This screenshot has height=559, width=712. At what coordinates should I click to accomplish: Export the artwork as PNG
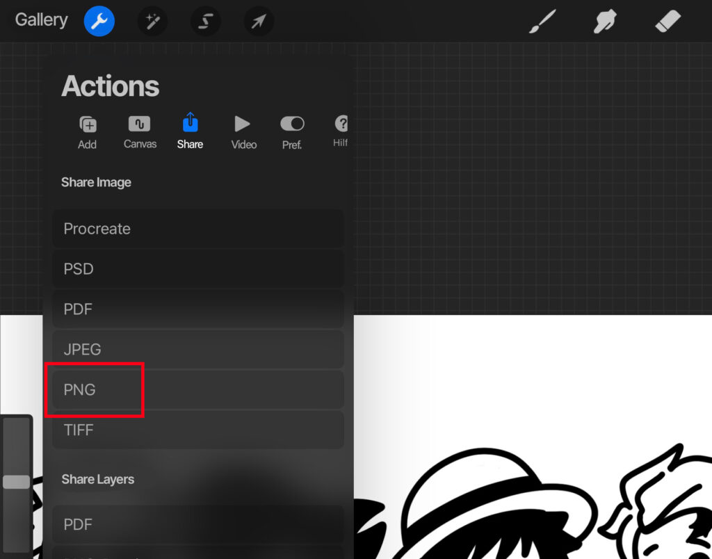[198, 389]
